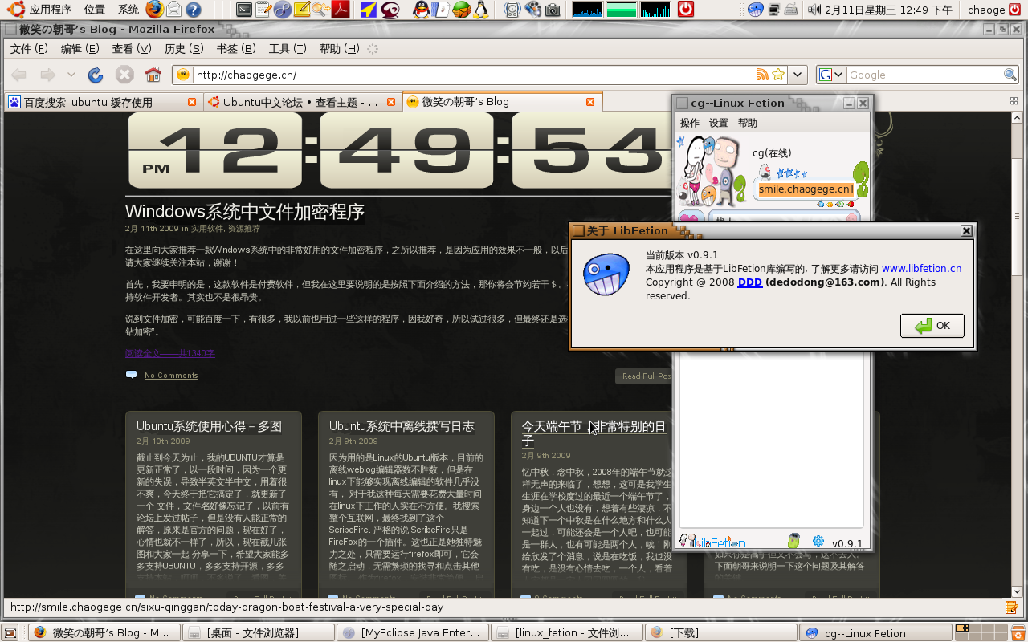1028x642 pixels.
Task: Open the help icon in the top panel
Action: (193, 10)
